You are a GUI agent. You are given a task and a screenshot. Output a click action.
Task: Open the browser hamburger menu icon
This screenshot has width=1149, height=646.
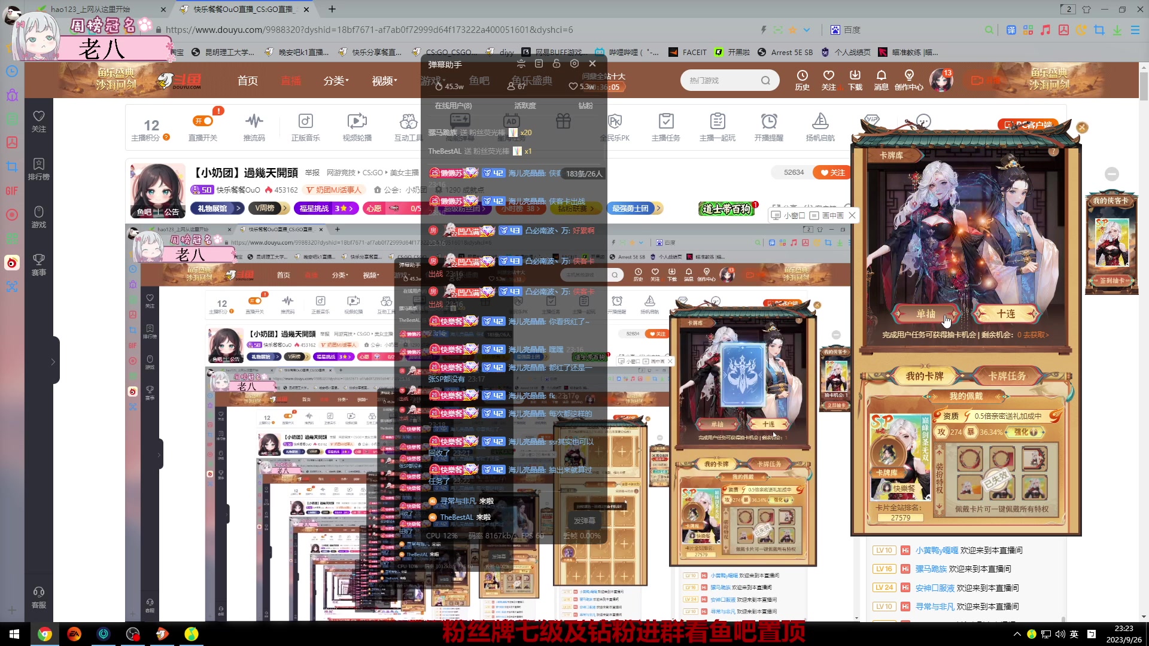click(1135, 30)
